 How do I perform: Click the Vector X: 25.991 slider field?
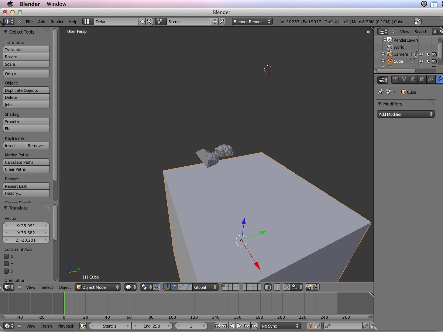(x=26, y=225)
